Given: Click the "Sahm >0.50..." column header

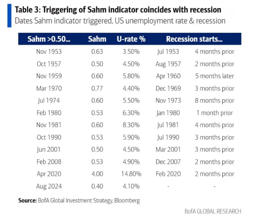Looking at the screenshot, I should click(x=49, y=39).
